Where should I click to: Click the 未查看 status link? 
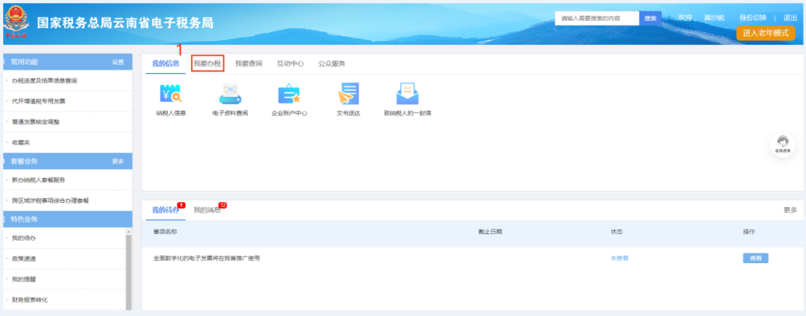point(619,258)
